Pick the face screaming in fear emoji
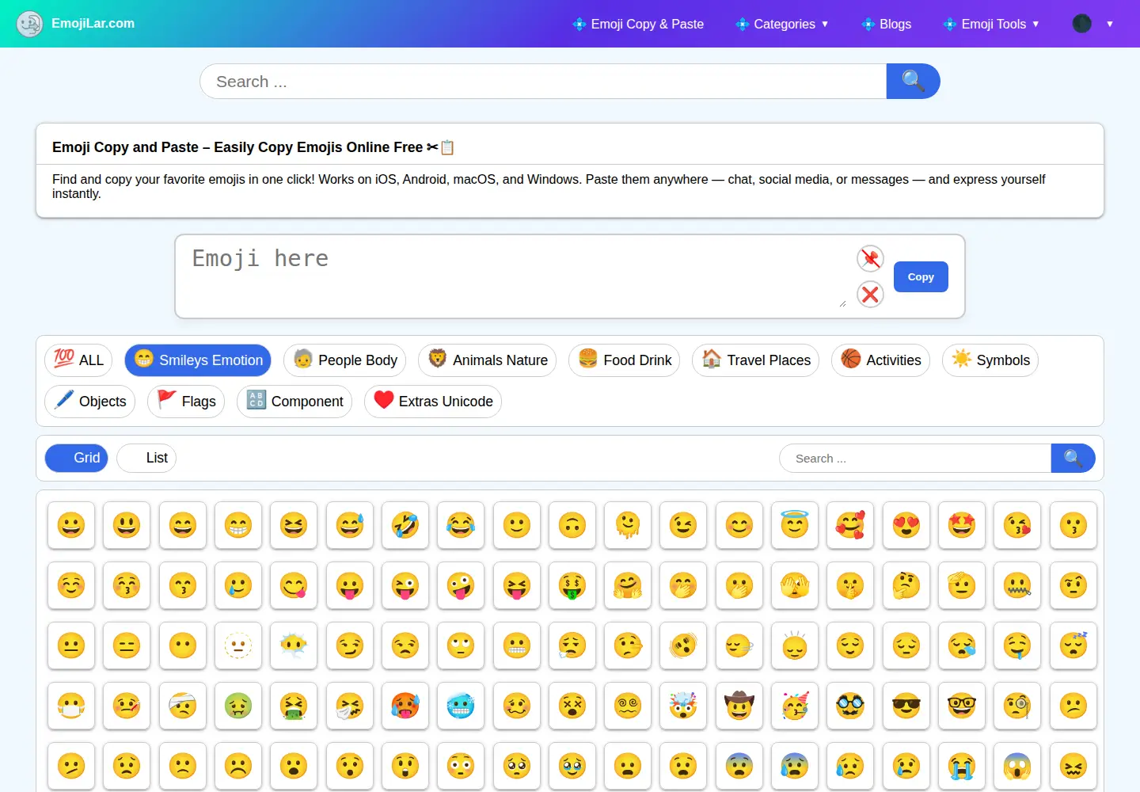Image resolution: width=1140 pixels, height=792 pixels. tap(1017, 766)
